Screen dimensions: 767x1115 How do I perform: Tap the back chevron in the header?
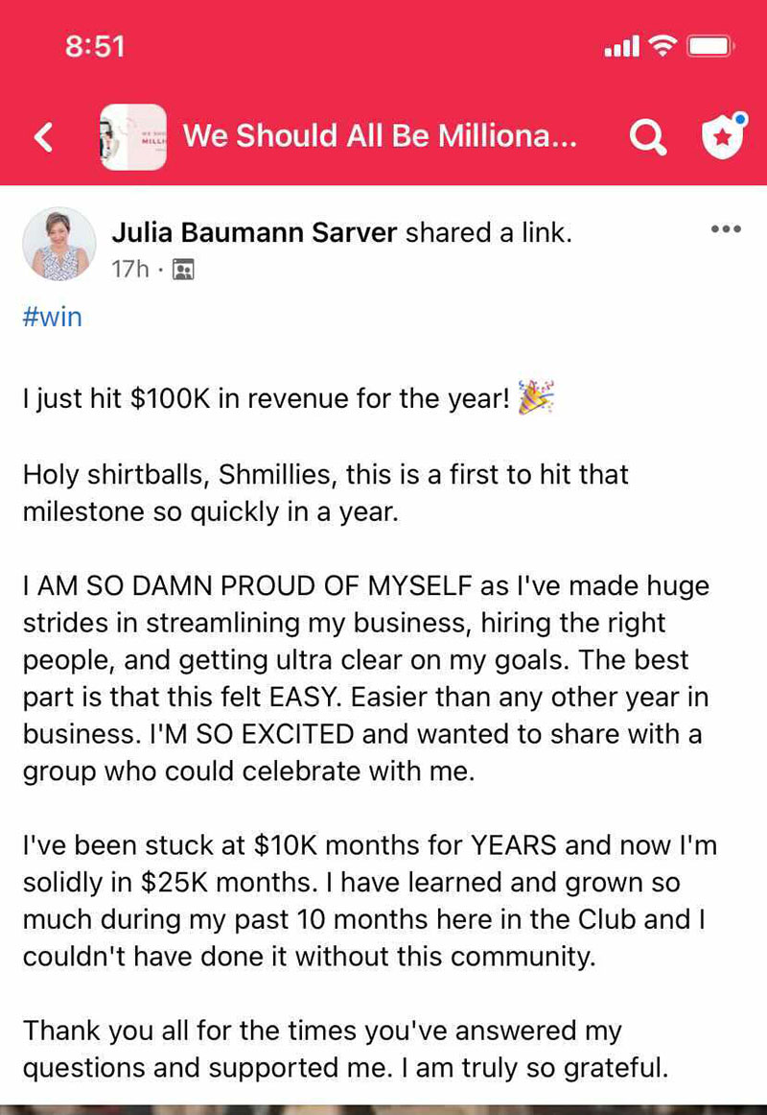43,137
